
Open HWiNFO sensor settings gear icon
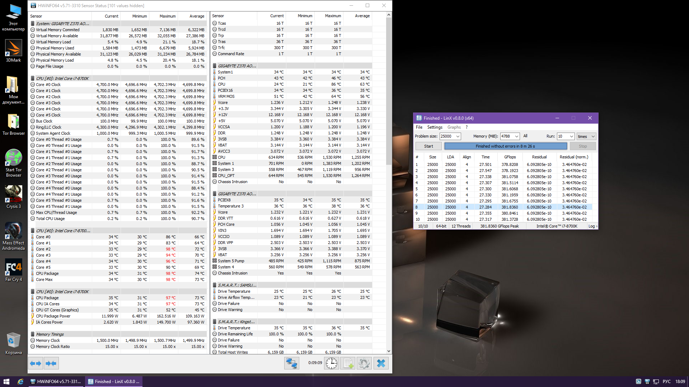coord(364,363)
